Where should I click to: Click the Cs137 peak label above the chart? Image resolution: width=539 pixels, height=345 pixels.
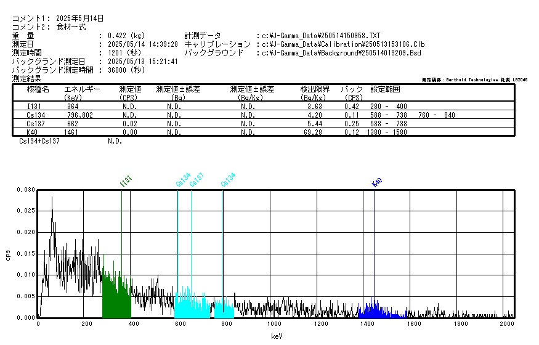[197, 180]
